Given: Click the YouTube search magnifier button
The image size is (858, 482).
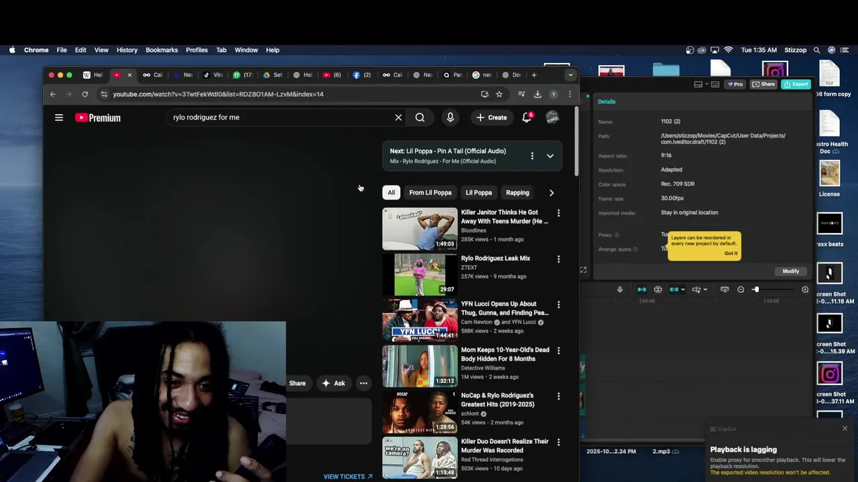Looking at the screenshot, I should click(420, 118).
